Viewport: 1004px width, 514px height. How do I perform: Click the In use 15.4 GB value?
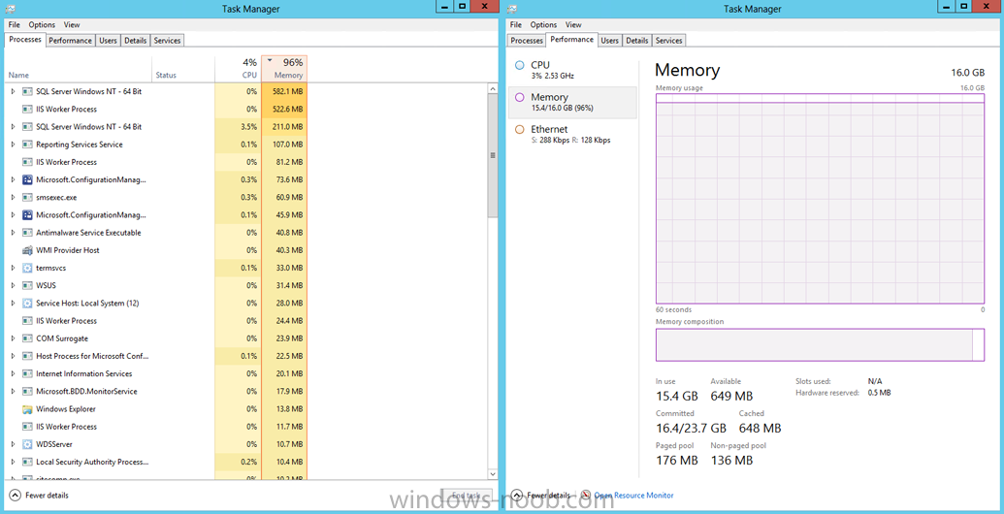click(x=677, y=397)
